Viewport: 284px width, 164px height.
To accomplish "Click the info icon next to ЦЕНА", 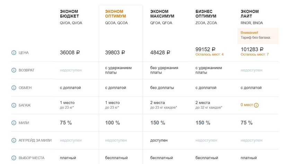I will point(14,53).
